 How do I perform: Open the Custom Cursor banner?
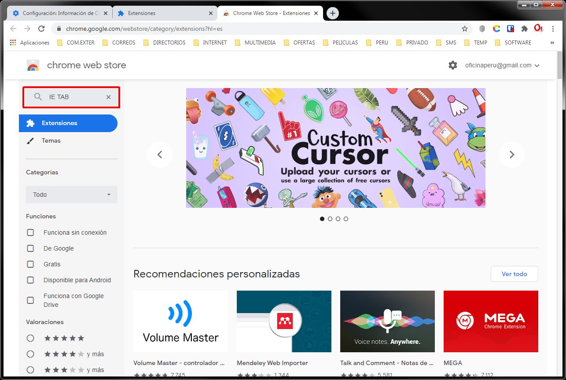tap(336, 148)
